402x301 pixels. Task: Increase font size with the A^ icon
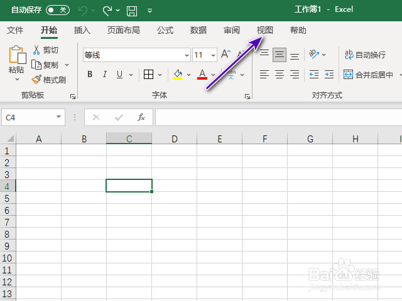click(226, 54)
